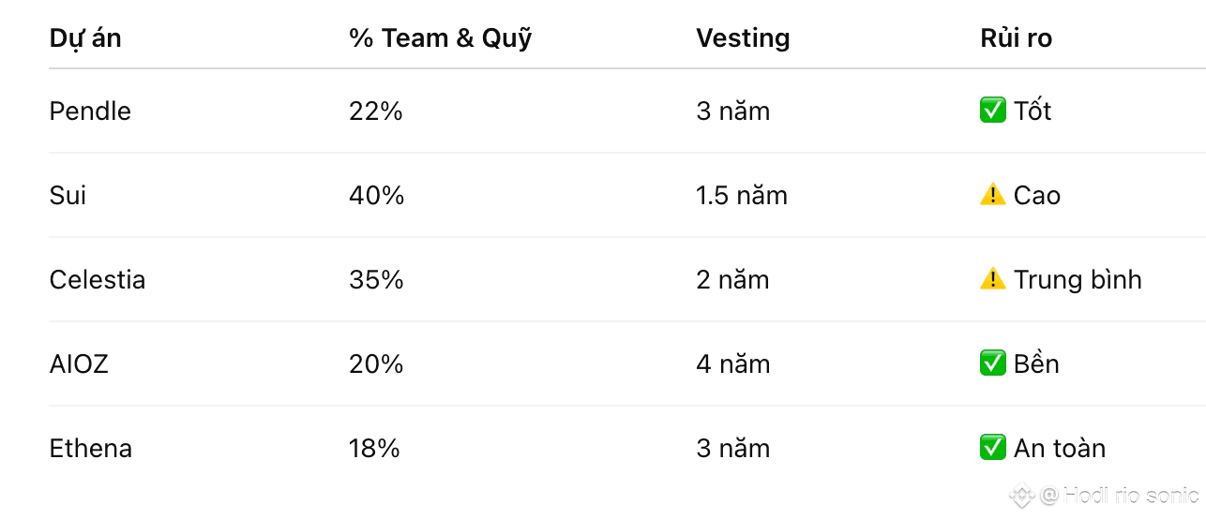Click the 1.5 năm vesting value
1206x519 pixels.
(742, 196)
